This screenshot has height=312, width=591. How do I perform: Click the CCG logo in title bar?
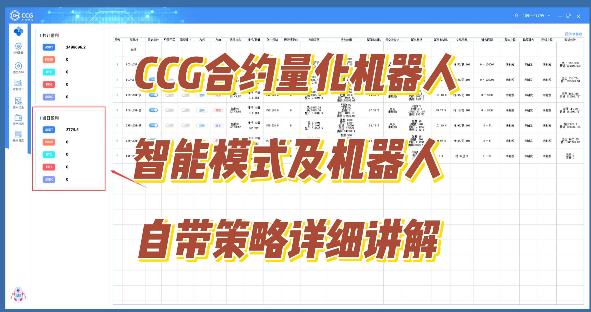coord(22,16)
